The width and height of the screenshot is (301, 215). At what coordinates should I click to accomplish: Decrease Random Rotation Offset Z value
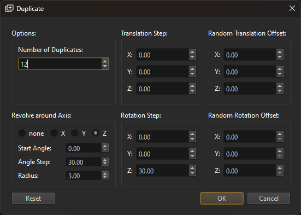tap(280, 173)
